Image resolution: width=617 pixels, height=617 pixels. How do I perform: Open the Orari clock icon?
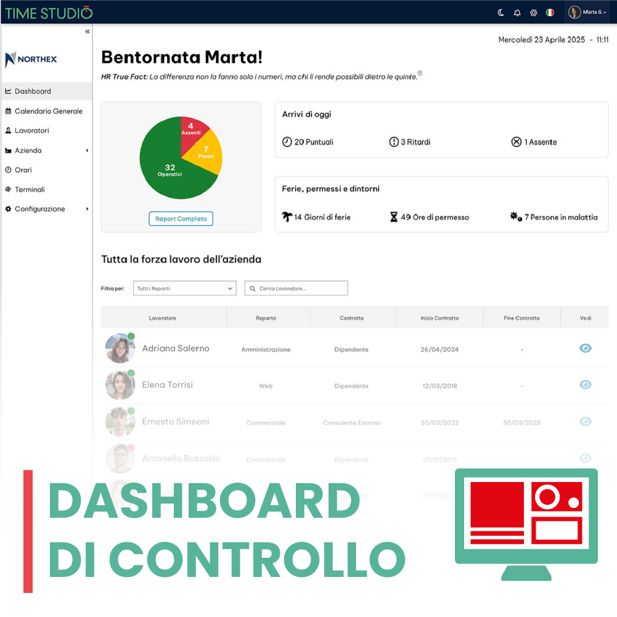9,170
